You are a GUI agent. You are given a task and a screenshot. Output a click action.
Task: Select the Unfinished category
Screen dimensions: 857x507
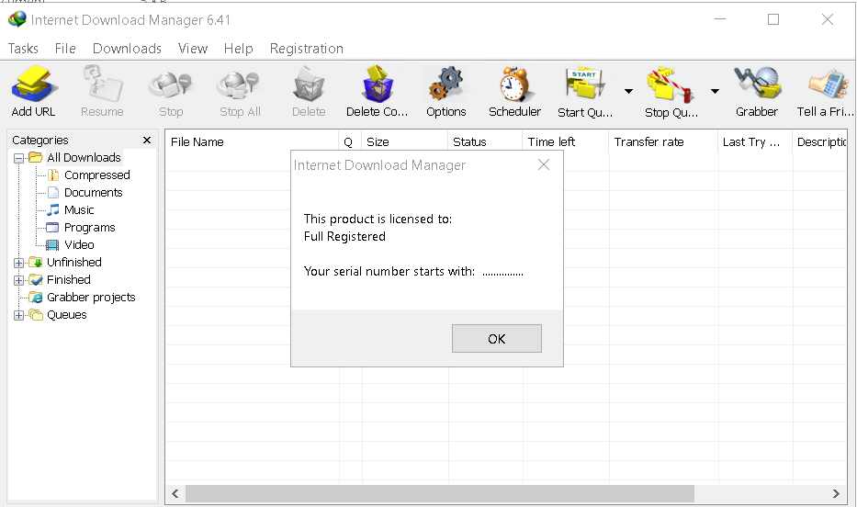coord(73,263)
